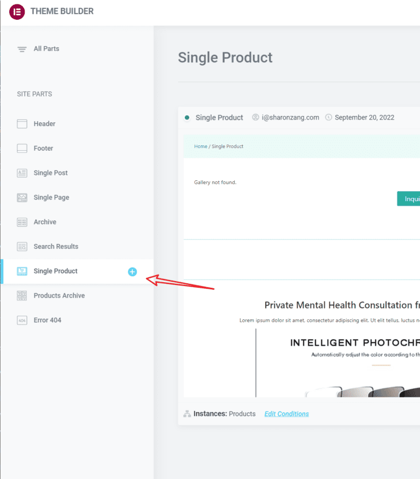Open the Edit Conditions link
Screen dimensions: 420x479
tap(287, 414)
